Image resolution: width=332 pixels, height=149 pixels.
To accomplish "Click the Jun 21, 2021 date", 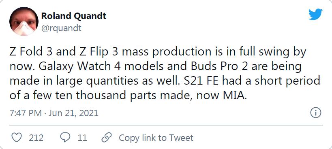I will [x=73, y=113].
